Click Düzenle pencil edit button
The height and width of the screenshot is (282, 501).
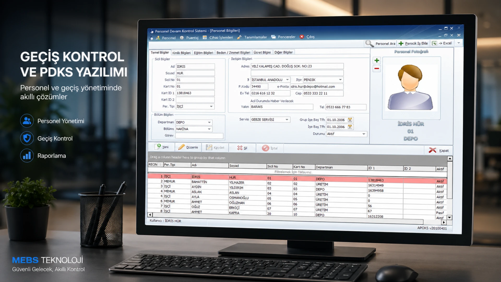188,147
